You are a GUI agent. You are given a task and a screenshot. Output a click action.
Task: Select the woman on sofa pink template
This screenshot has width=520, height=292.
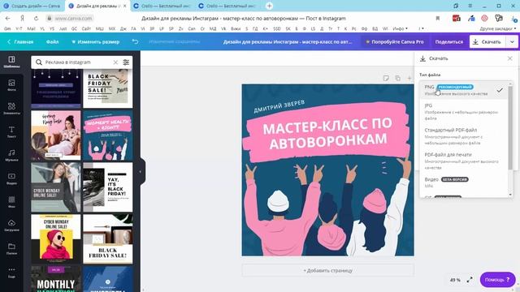56,135
